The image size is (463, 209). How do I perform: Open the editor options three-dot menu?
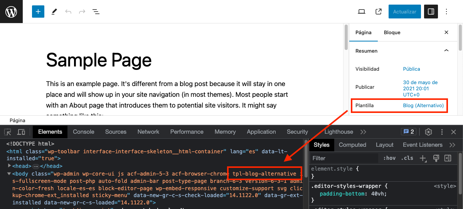(446, 12)
